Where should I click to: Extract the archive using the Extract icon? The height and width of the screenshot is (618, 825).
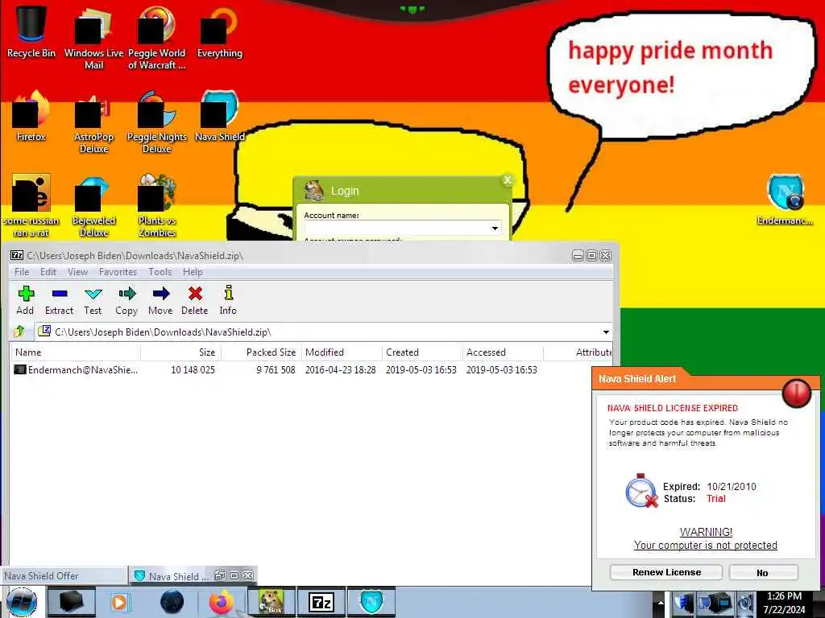pyautogui.click(x=59, y=300)
